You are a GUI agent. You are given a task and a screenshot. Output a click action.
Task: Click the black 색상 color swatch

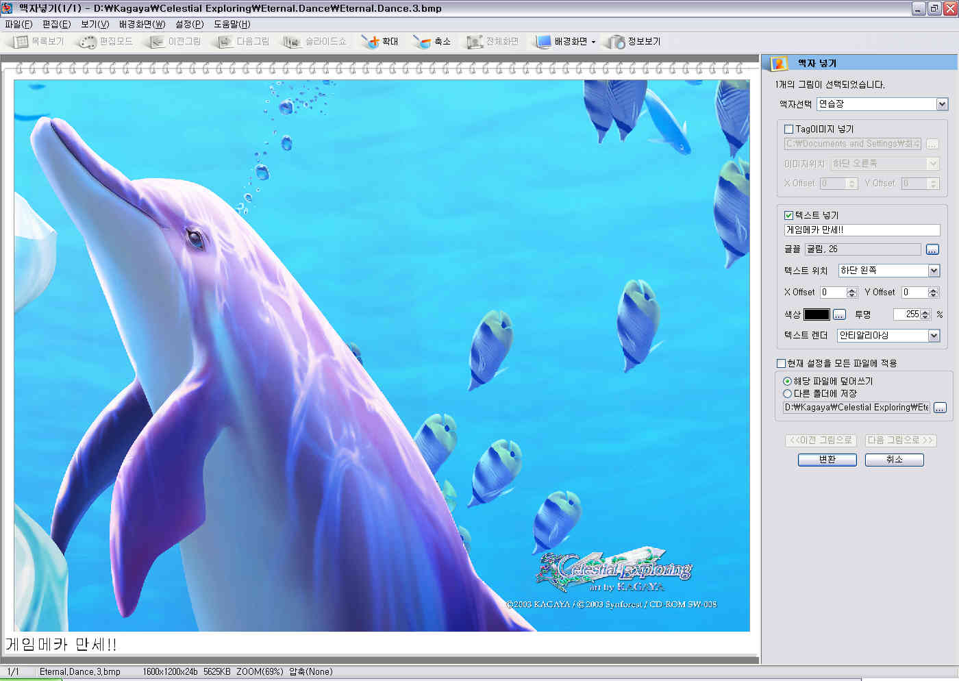816,314
